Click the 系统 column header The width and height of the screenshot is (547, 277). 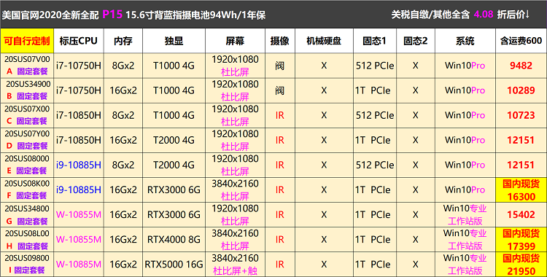click(x=465, y=41)
